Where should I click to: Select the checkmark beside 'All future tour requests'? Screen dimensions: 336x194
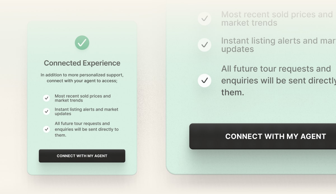pyautogui.click(x=46, y=129)
